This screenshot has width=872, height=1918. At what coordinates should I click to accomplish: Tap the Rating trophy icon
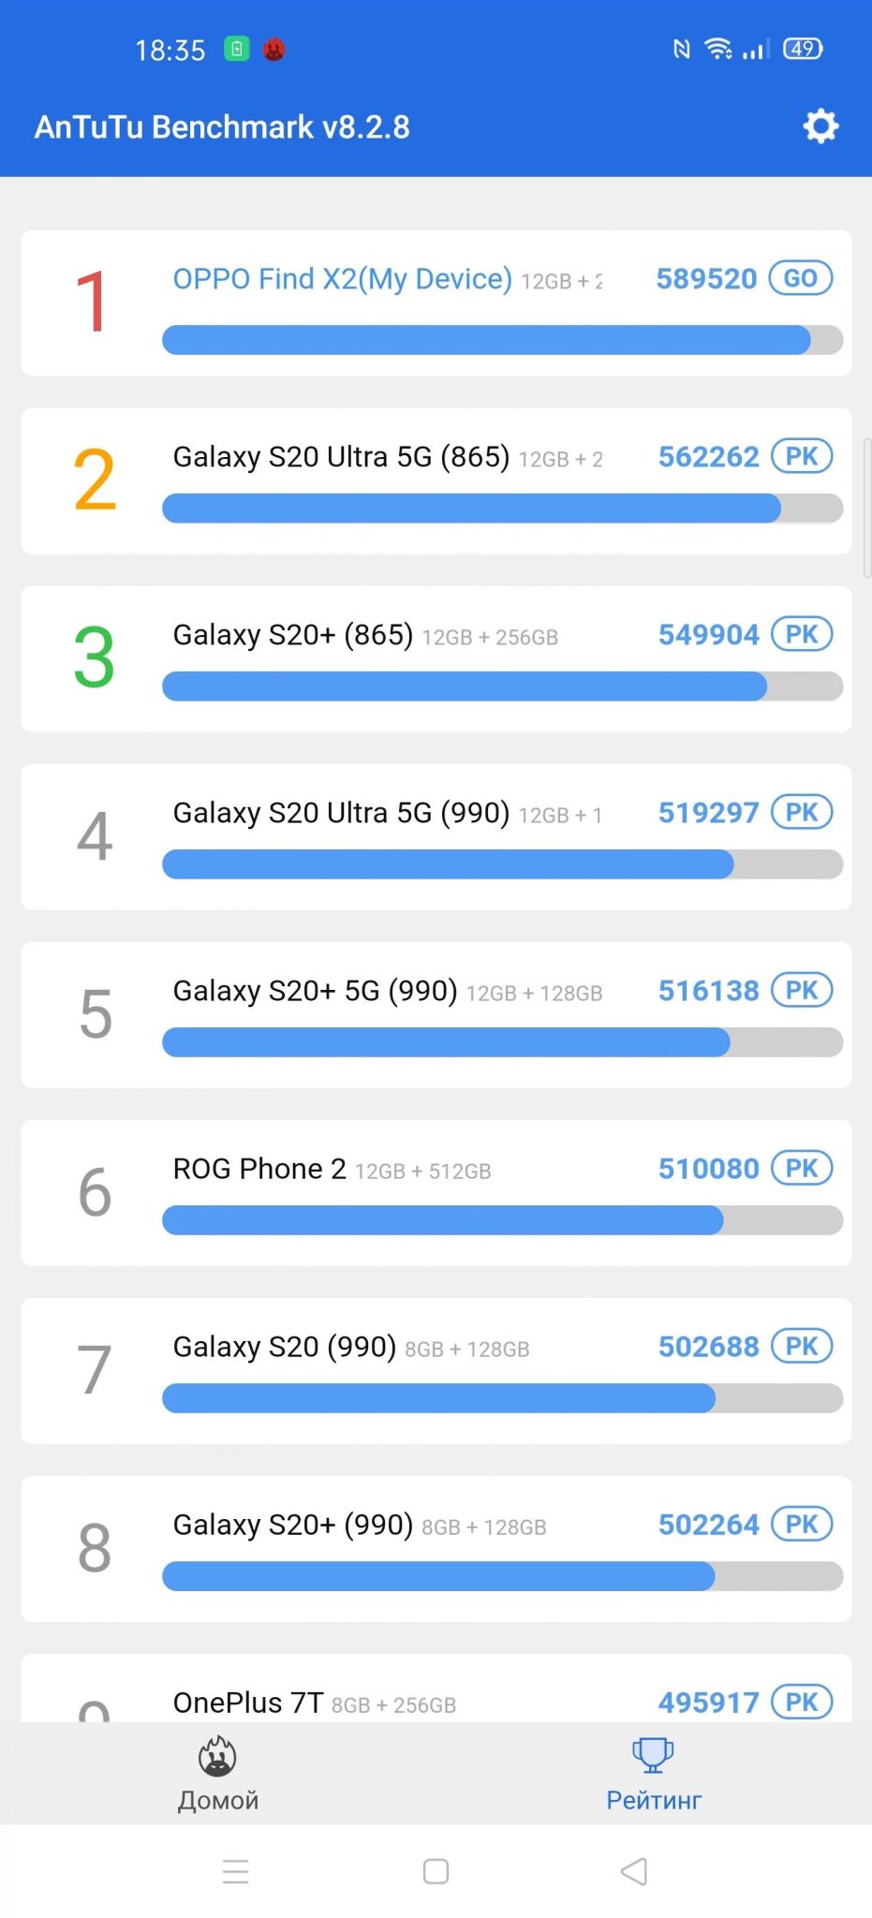coord(653,1754)
